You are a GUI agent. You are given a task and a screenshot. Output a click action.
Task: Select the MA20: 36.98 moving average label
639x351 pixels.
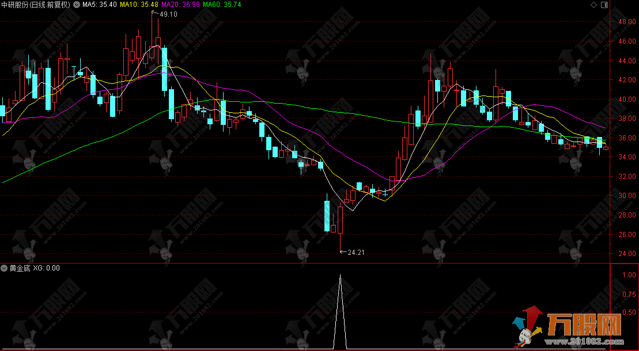180,5
